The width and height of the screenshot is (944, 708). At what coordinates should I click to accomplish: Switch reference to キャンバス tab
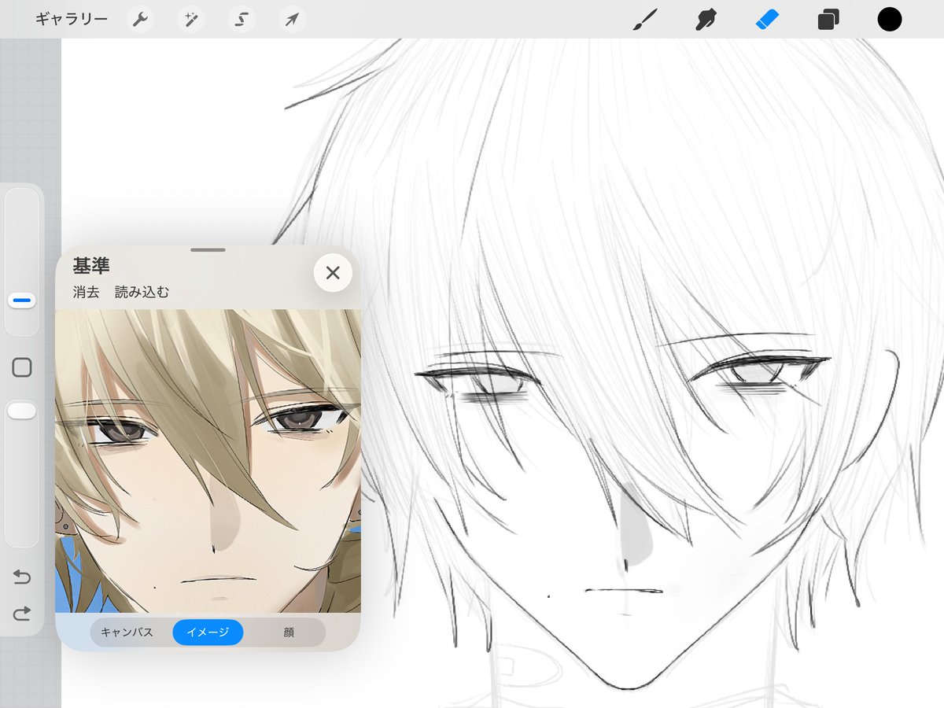pyautogui.click(x=127, y=632)
